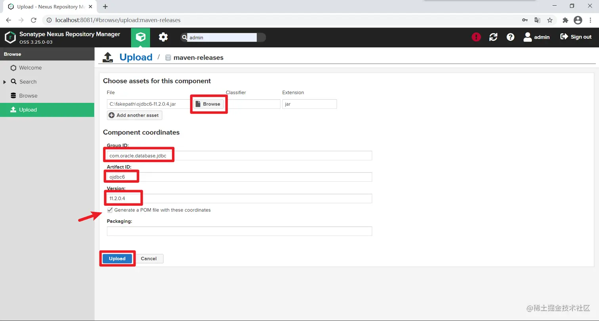Focus the Artifact ID input field
Viewport: 599px width, 321px height.
tap(239, 177)
